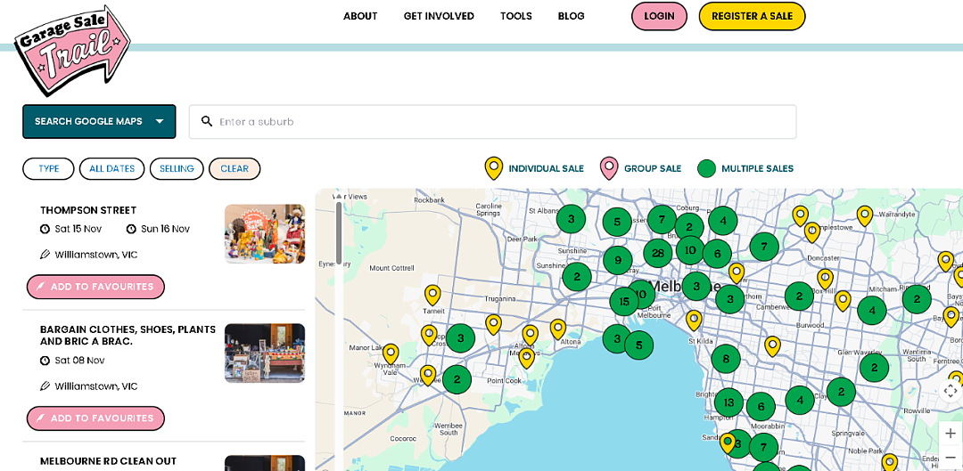Click the Login button

[659, 16]
